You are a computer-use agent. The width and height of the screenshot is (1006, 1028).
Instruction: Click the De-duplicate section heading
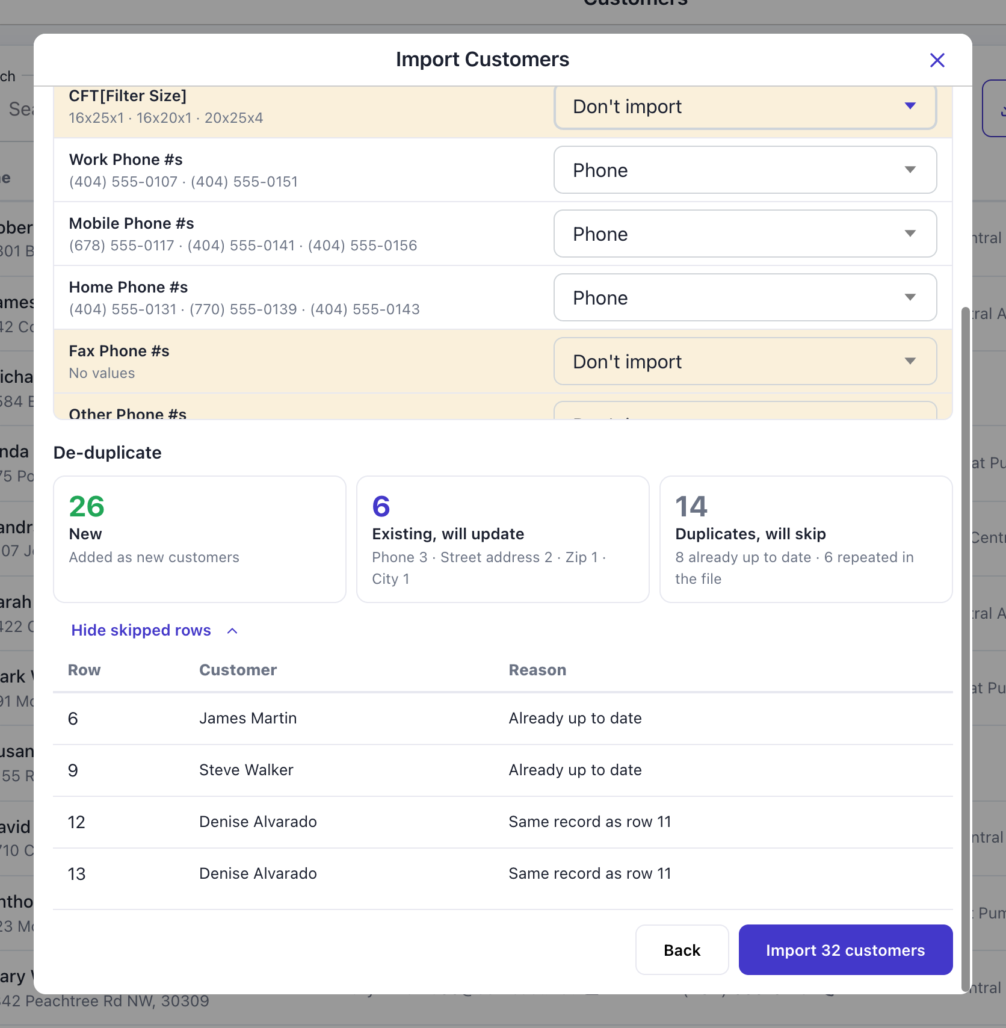click(x=108, y=453)
